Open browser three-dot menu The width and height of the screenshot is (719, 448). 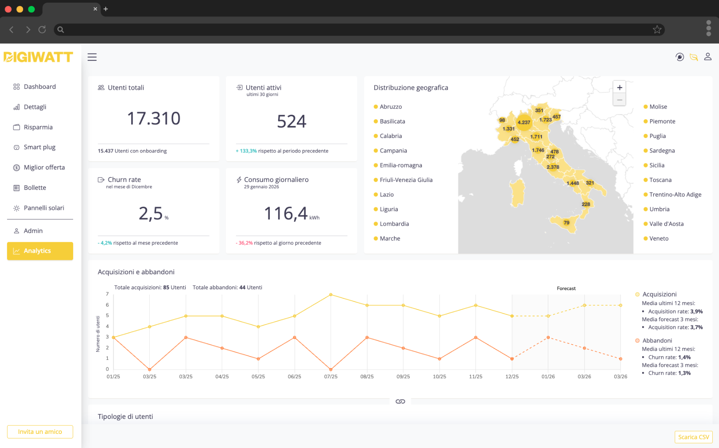708,28
